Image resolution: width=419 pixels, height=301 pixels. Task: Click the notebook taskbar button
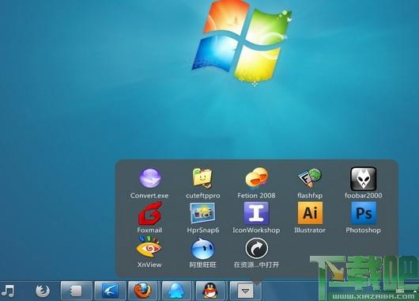click(x=76, y=291)
